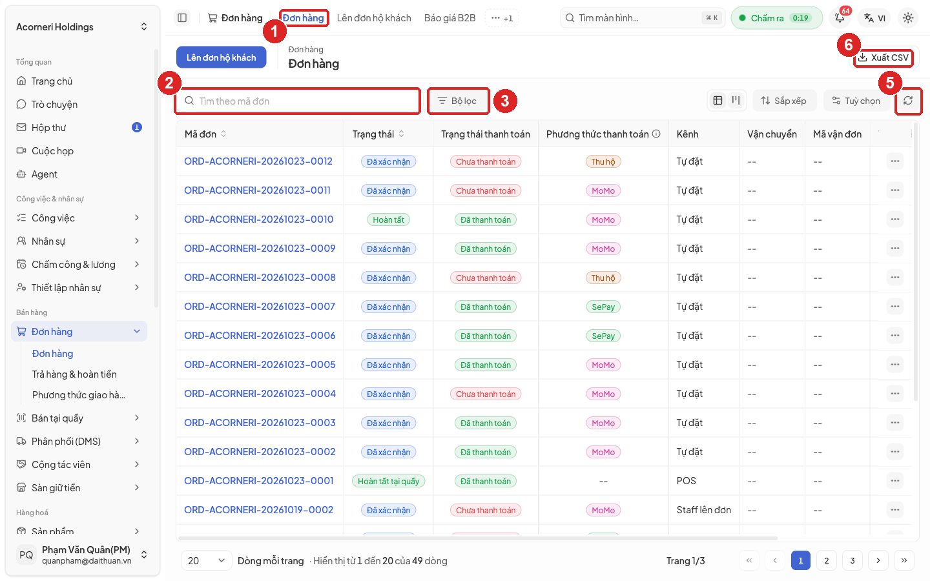Open row actions for ORD-ACORNERI-20261023-0001
The image size is (930, 581).
(894, 481)
